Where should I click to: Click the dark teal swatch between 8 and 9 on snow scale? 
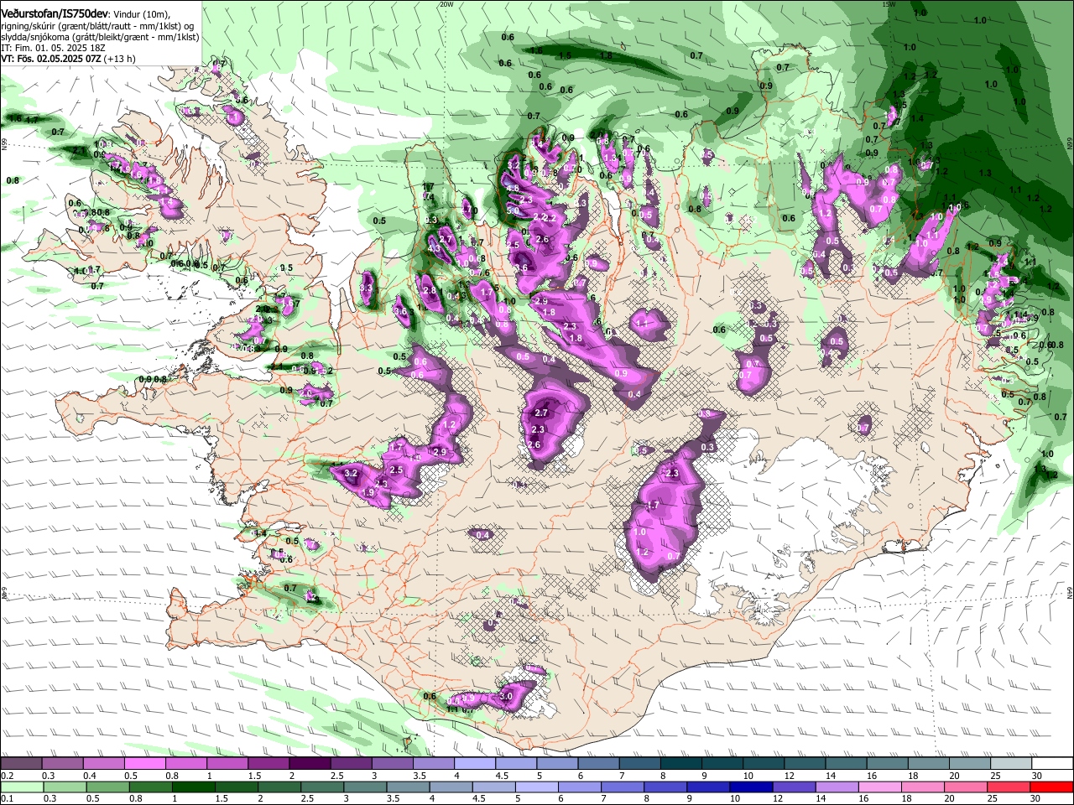pos(681,764)
